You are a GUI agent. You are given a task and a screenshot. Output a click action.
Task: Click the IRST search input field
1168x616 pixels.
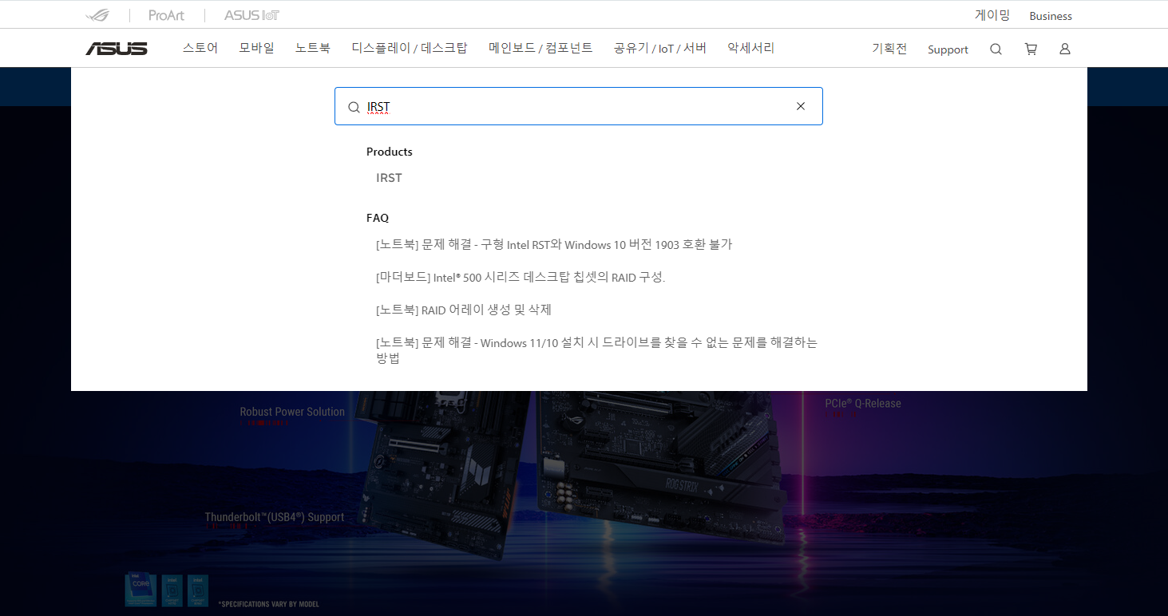[x=578, y=106]
